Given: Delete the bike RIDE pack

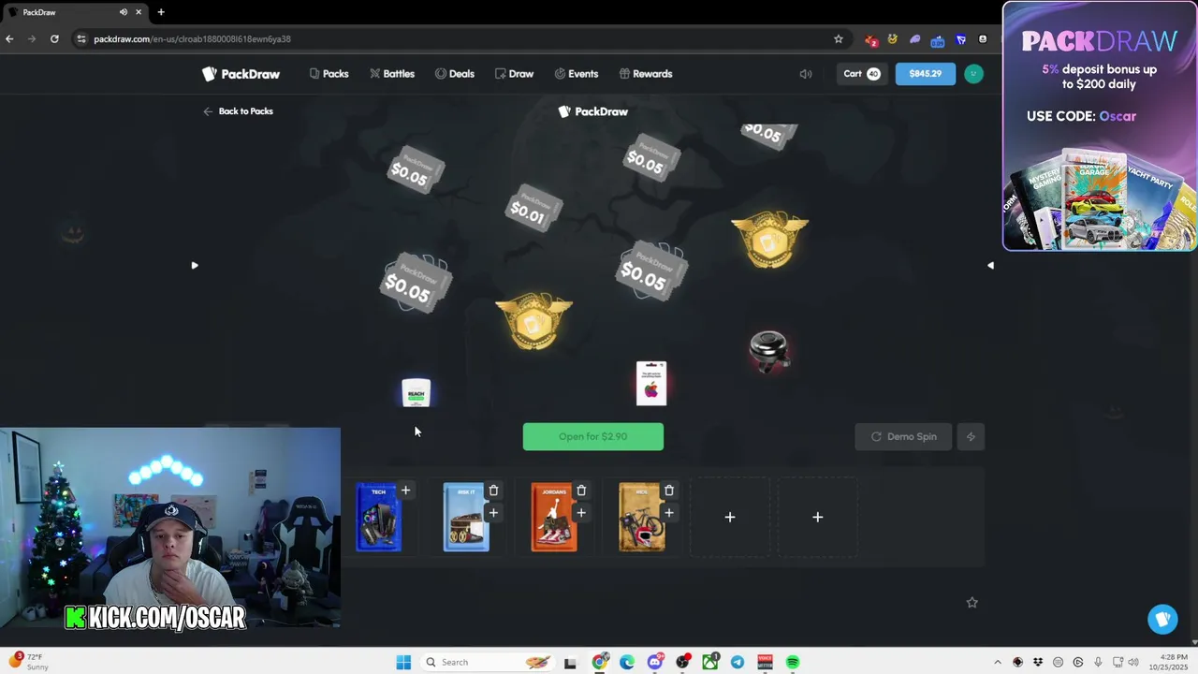Looking at the screenshot, I should pyautogui.click(x=669, y=491).
